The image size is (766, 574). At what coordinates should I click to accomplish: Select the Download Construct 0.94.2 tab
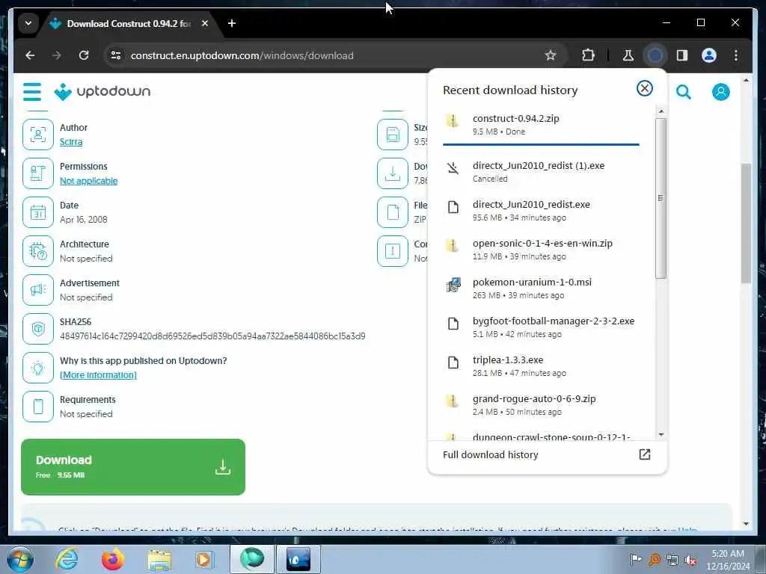pyautogui.click(x=127, y=23)
